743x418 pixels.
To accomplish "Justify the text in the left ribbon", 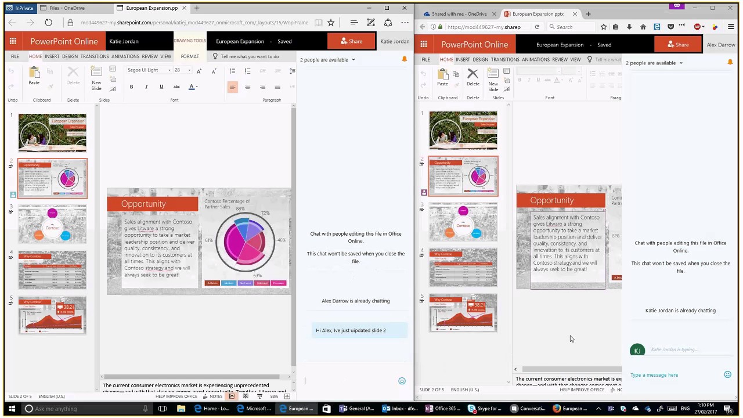I will click(277, 87).
